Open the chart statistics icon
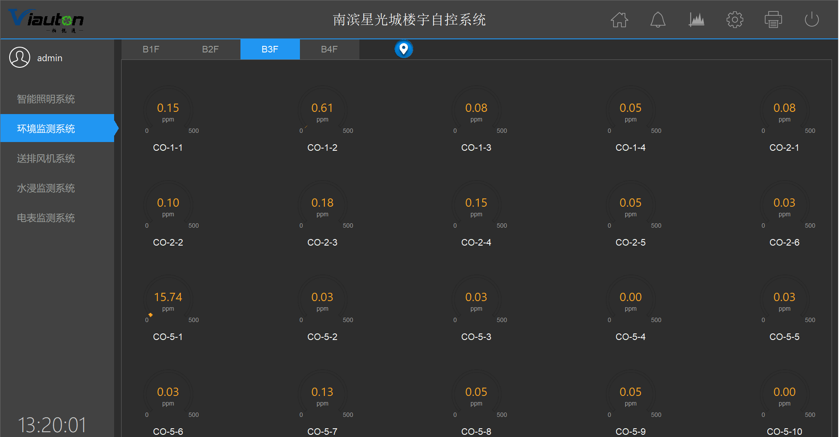Screen dimensions: 839x437 696,20
